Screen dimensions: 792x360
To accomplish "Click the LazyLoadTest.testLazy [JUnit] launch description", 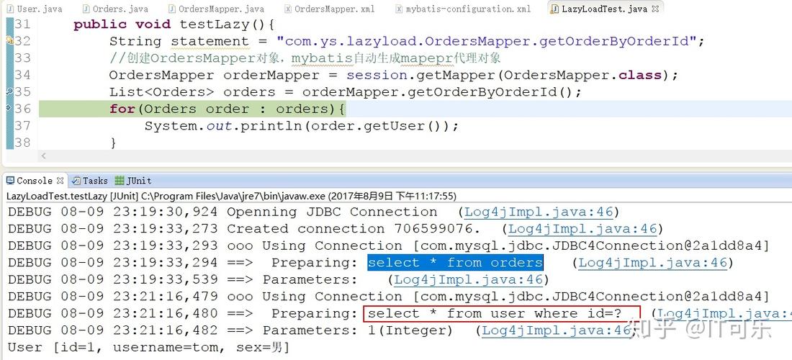I will point(231,196).
